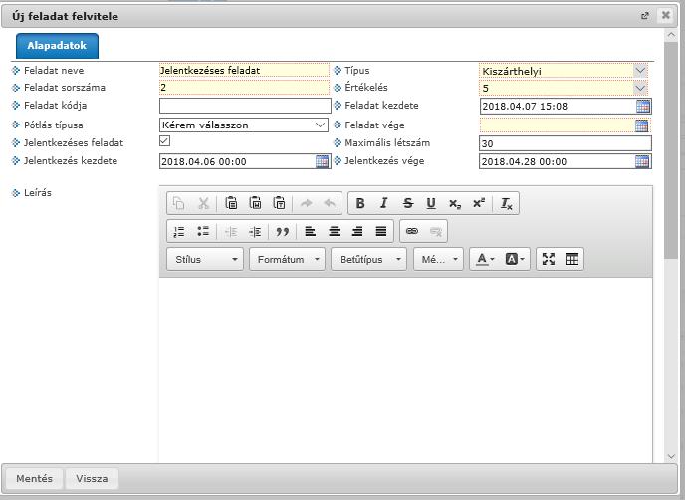Click the Mentés save button
The height and width of the screenshot is (500, 685).
tap(34, 478)
